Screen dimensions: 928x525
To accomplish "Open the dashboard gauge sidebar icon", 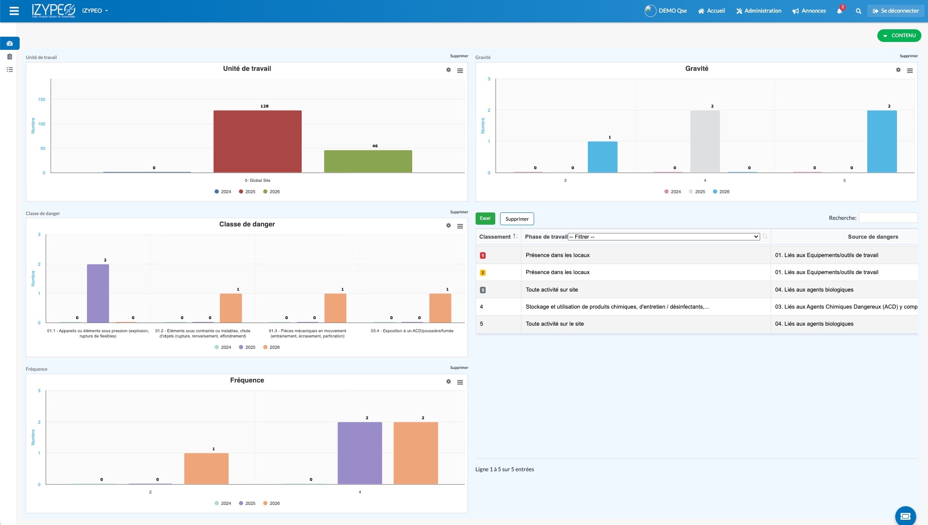I will pos(10,43).
